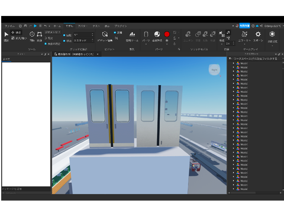Toggle the Join Surfaces checkbox
The image size is (284, 213).
click(x=46, y=44)
